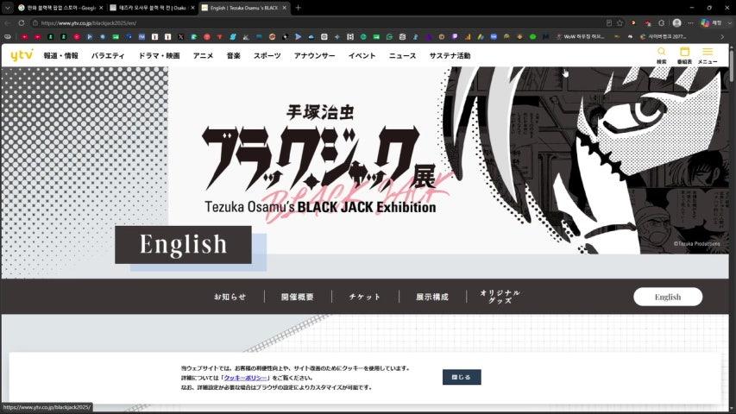Open the ytv hamburger menu icon
Image resolution: width=736 pixels, height=414 pixels.
pyautogui.click(x=708, y=55)
